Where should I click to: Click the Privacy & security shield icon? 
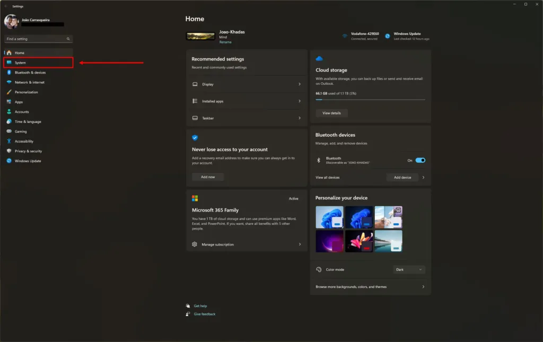[x=9, y=151]
